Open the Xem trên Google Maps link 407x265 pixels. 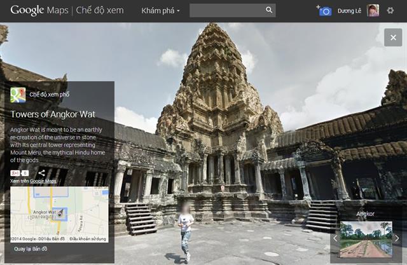[33, 181]
